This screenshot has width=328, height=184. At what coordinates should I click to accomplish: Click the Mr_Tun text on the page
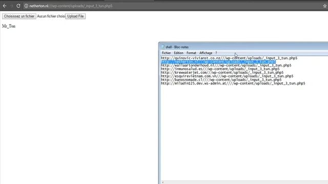(x=9, y=26)
